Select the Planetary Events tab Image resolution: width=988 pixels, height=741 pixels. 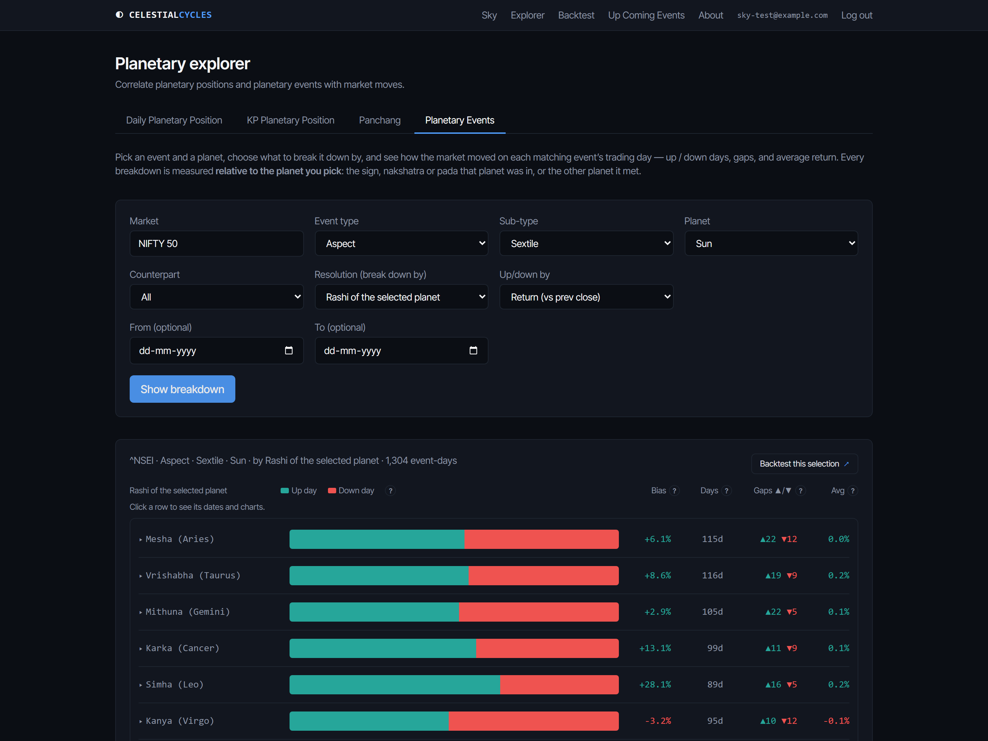coord(460,120)
